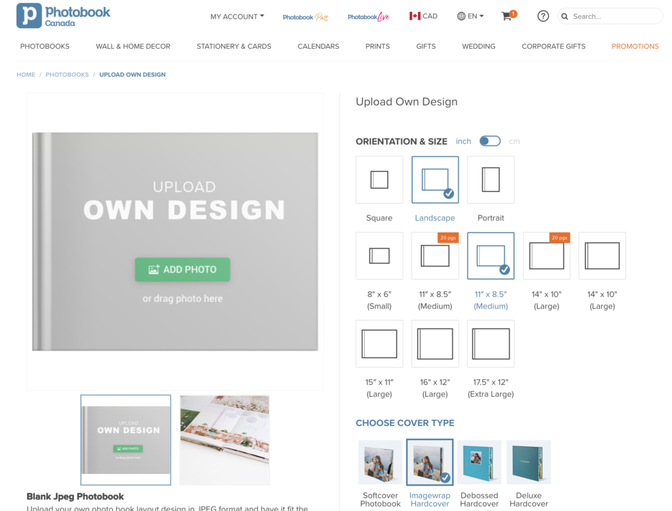Choose the 14" x 10" size with 20 pgs badge
The image size is (672, 511).
coord(547,255)
